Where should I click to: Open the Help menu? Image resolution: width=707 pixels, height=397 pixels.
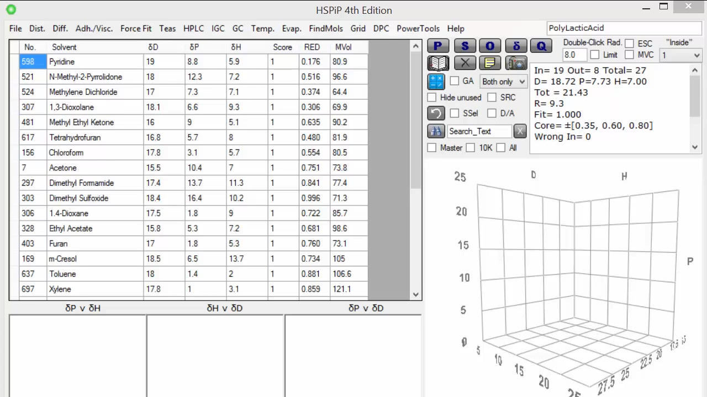(456, 29)
